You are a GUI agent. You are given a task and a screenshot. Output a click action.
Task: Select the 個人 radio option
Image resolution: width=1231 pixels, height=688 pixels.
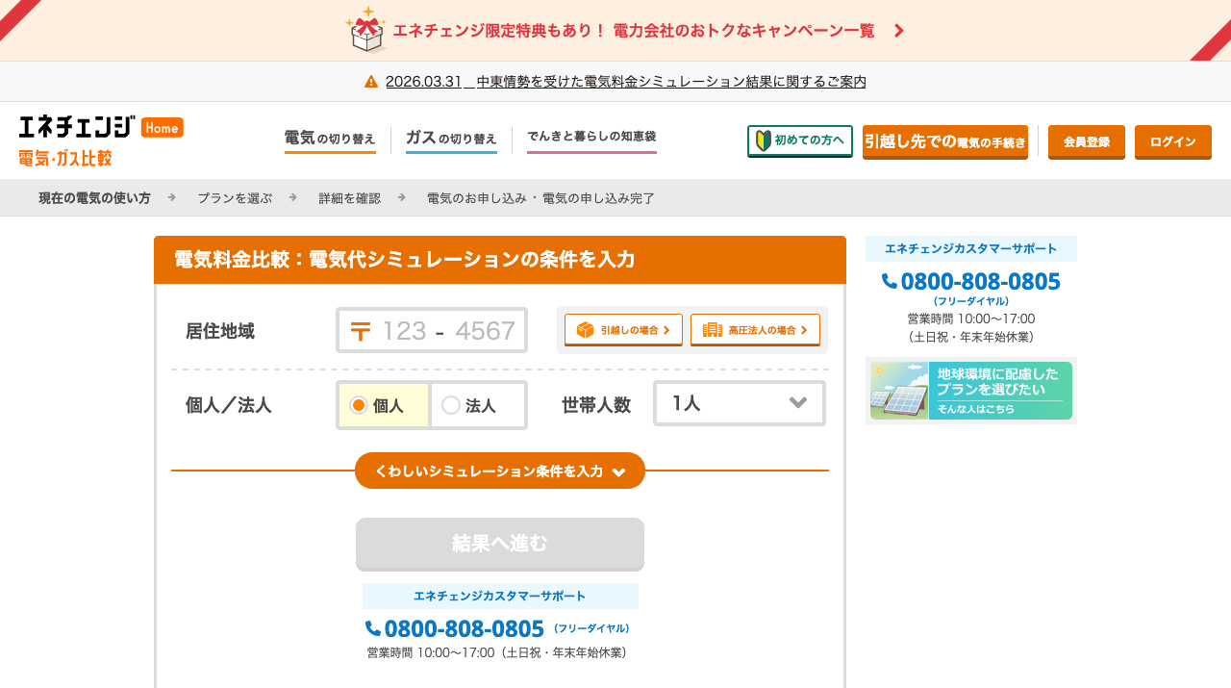384,405
